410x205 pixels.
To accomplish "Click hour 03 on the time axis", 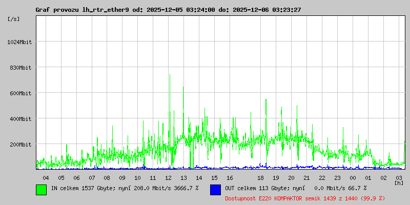I will click(x=399, y=177).
